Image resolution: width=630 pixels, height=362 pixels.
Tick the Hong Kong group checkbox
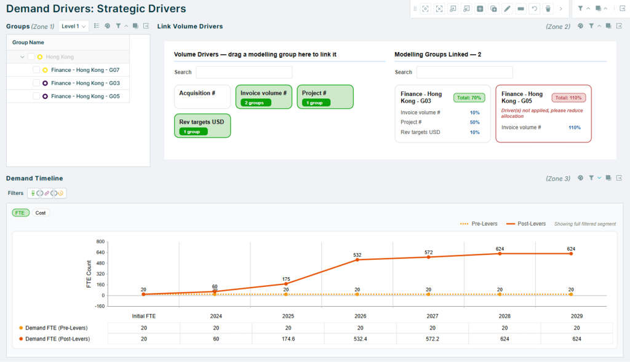click(x=31, y=57)
